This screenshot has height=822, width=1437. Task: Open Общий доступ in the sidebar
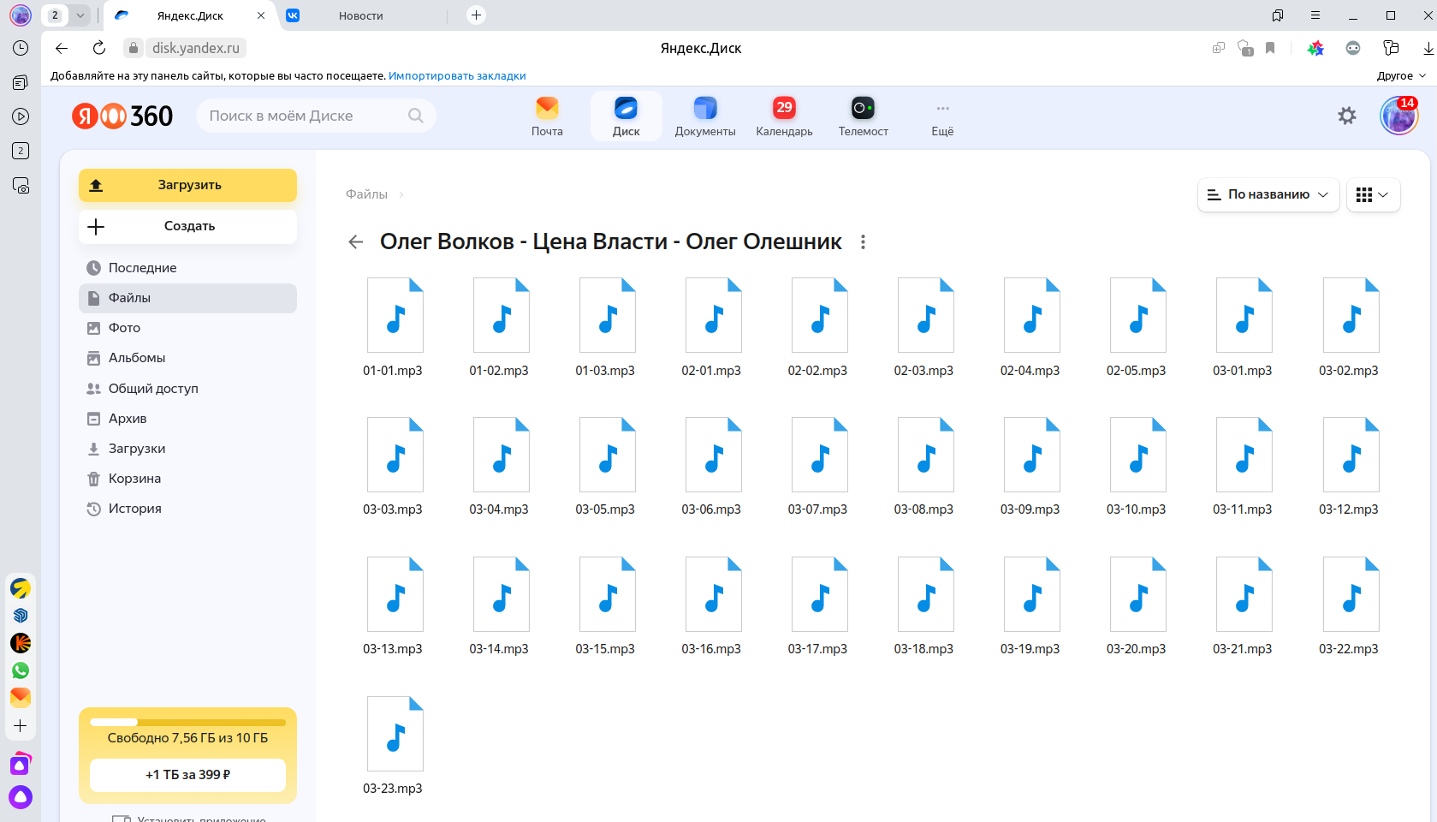tap(153, 389)
